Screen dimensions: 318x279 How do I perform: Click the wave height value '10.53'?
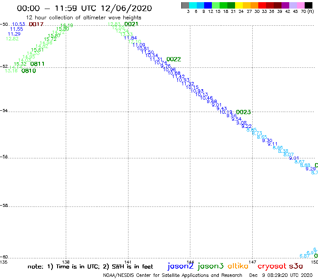click(x=18, y=24)
